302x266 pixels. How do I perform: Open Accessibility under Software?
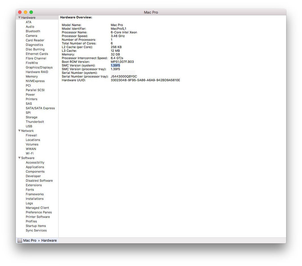pyautogui.click(x=35, y=162)
